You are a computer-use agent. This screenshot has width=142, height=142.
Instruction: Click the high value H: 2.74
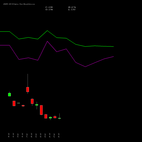(72, 7)
